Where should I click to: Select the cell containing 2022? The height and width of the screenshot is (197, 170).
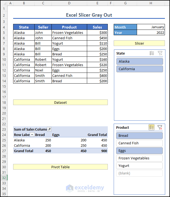(x=151, y=33)
